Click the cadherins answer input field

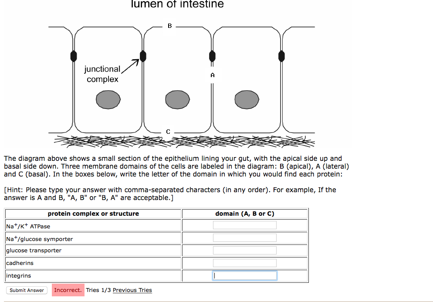tap(244, 262)
